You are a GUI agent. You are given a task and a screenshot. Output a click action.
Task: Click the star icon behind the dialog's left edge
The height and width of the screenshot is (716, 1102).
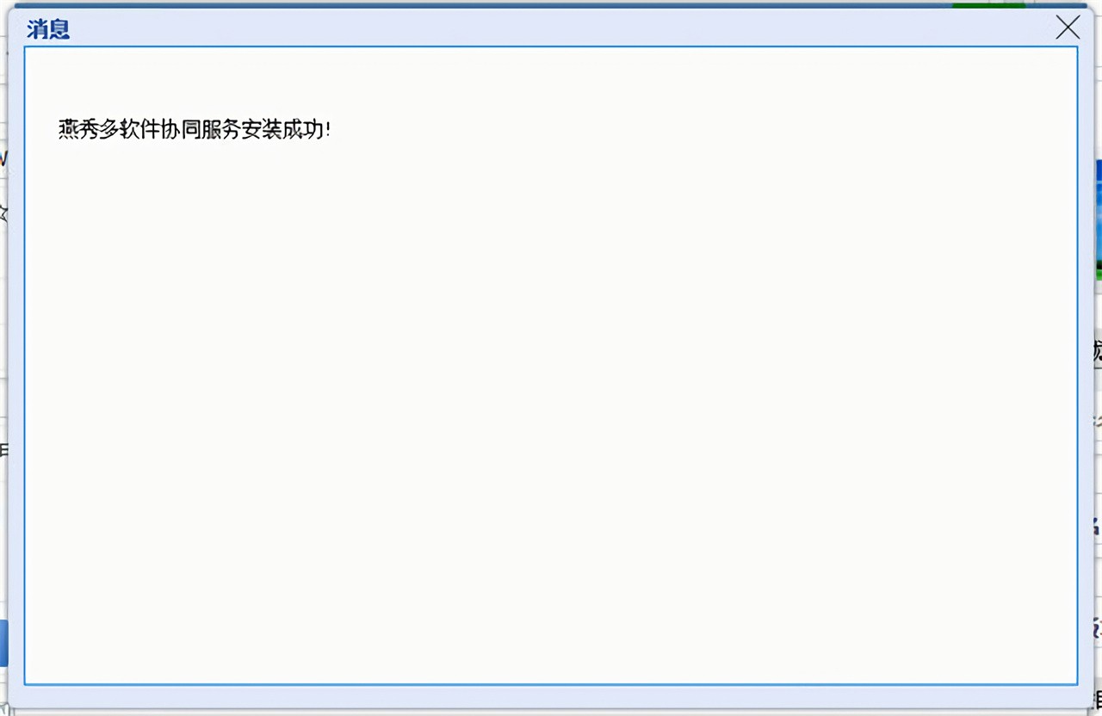pyautogui.click(x=3, y=213)
